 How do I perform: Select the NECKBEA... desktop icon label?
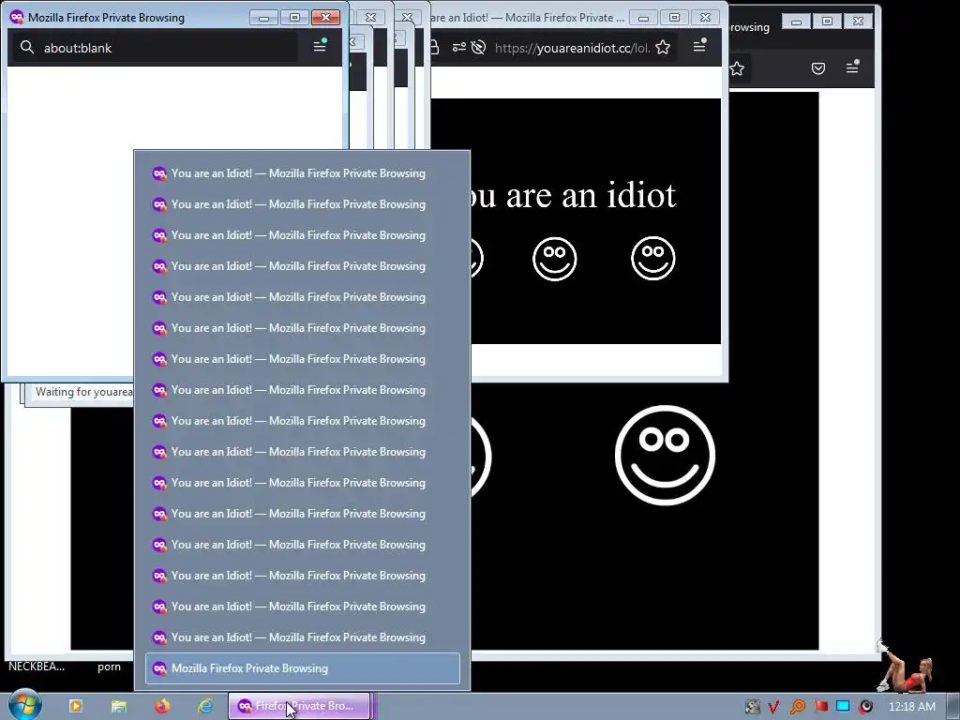(37, 667)
